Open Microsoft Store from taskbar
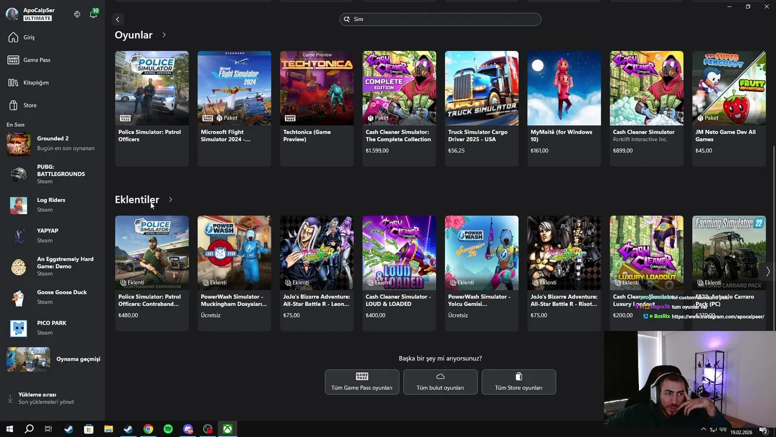This screenshot has height=437, width=776. click(89, 429)
